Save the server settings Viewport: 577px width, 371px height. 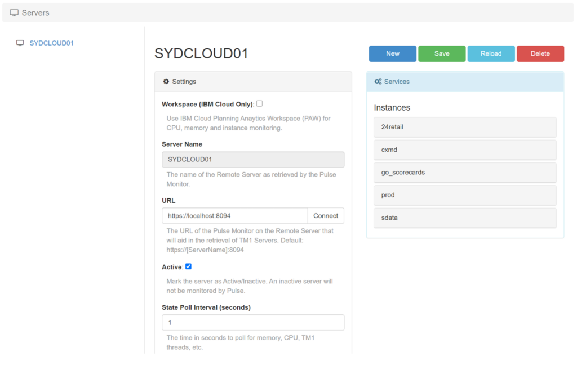442,53
